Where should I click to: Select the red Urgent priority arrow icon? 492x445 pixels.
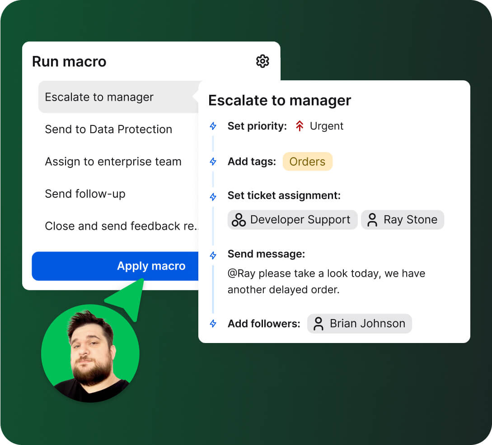[x=299, y=126]
